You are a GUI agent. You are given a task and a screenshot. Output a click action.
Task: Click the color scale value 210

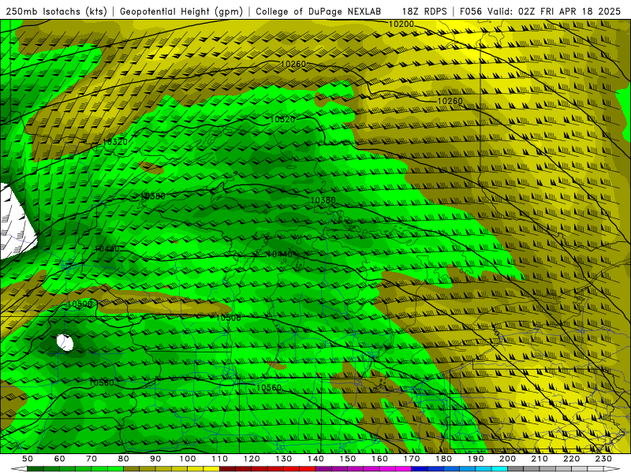pyautogui.click(x=540, y=459)
